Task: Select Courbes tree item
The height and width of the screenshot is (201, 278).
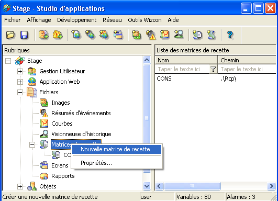Action: (x=62, y=124)
